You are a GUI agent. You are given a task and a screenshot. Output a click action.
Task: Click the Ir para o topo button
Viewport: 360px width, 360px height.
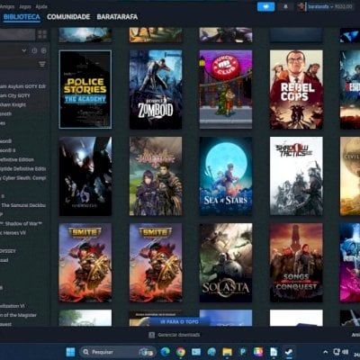pyautogui.click(x=179, y=321)
